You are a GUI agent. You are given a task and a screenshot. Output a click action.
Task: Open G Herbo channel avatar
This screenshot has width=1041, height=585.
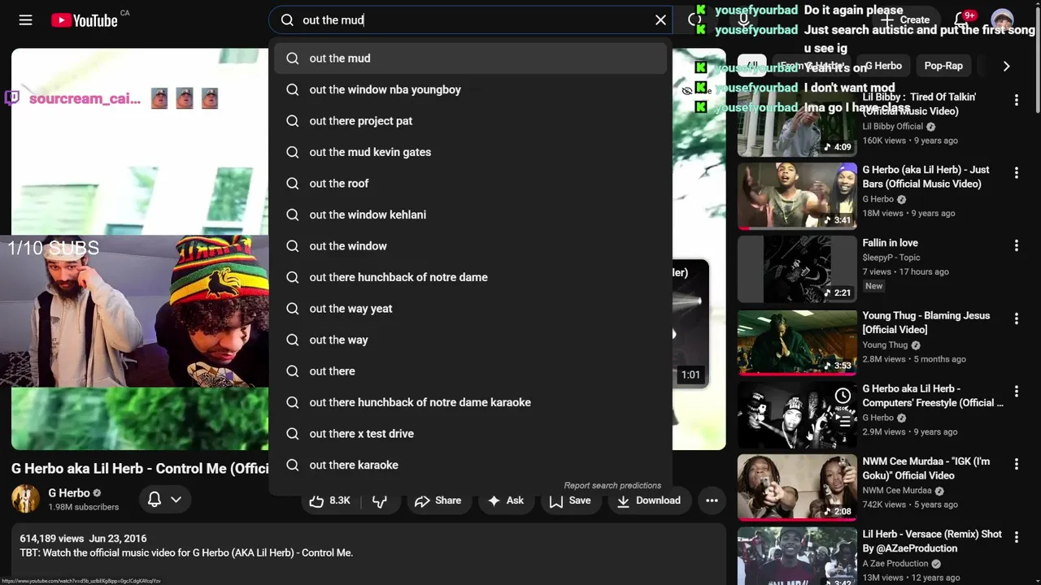point(25,499)
